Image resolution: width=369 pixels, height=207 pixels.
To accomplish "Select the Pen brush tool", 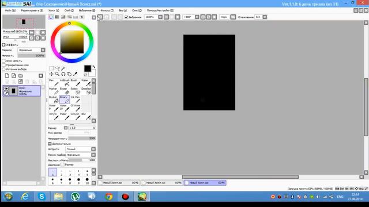I will 54,83.
